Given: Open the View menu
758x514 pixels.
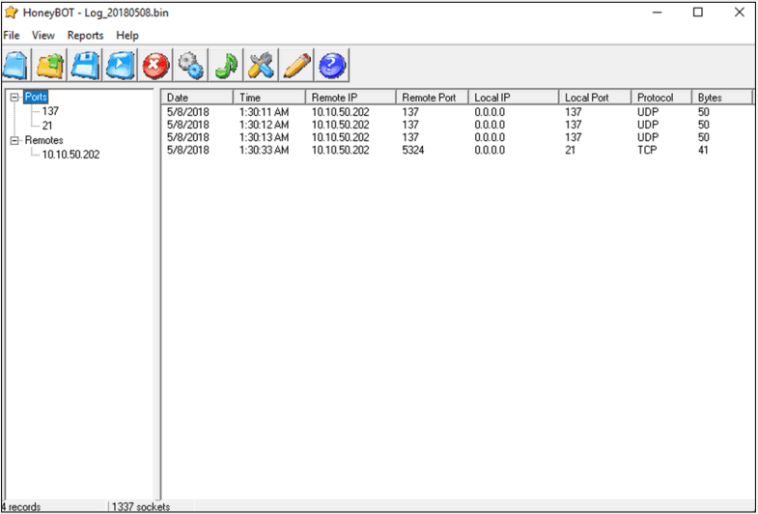Looking at the screenshot, I should (43, 35).
